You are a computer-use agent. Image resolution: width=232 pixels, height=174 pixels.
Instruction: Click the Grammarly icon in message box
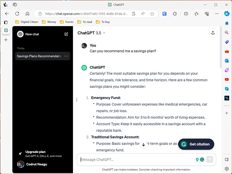[202, 160]
